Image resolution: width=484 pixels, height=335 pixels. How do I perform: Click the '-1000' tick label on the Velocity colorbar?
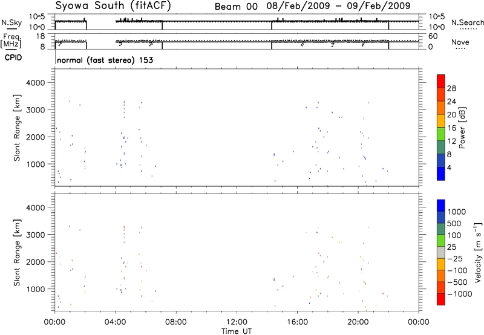point(460,294)
